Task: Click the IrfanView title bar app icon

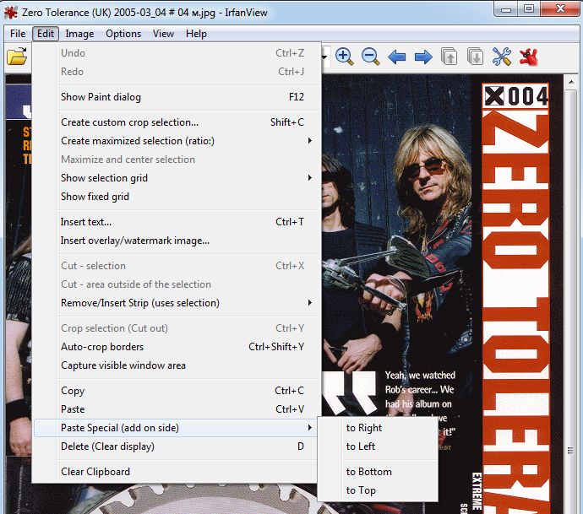Action: tap(10, 13)
